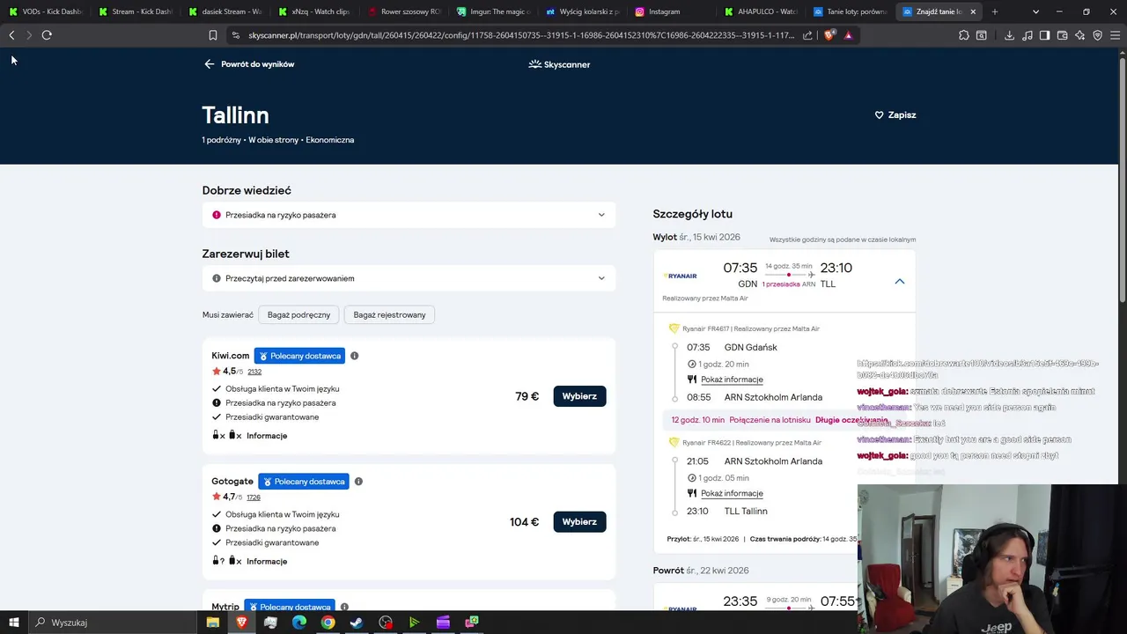Click the 23:10 TLL Tallinn arrival row

727,511
